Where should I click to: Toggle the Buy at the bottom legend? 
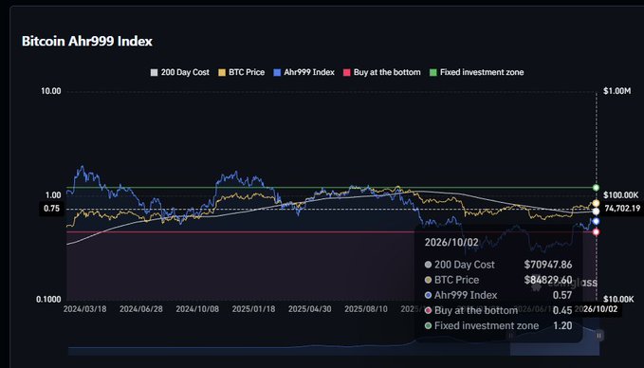tap(382, 72)
